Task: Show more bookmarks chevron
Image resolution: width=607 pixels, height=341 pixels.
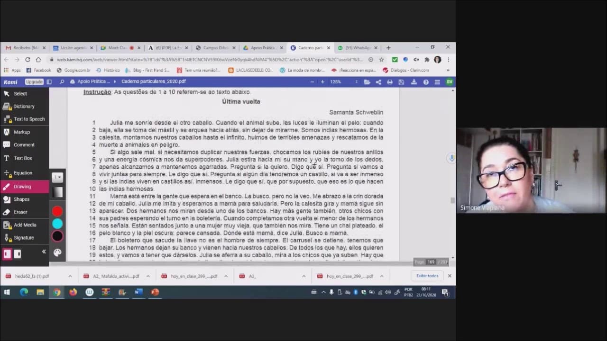Action: point(448,70)
